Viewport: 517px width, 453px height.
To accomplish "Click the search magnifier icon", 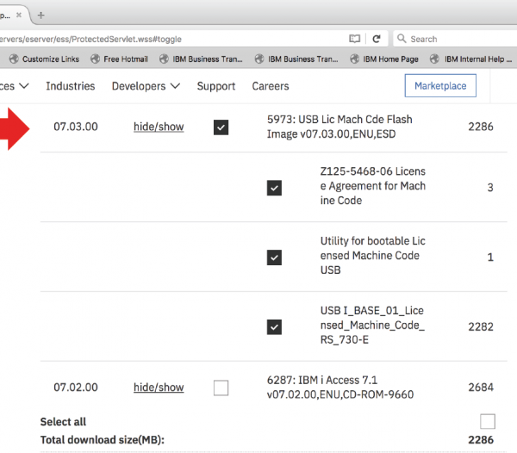I will pos(402,38).
